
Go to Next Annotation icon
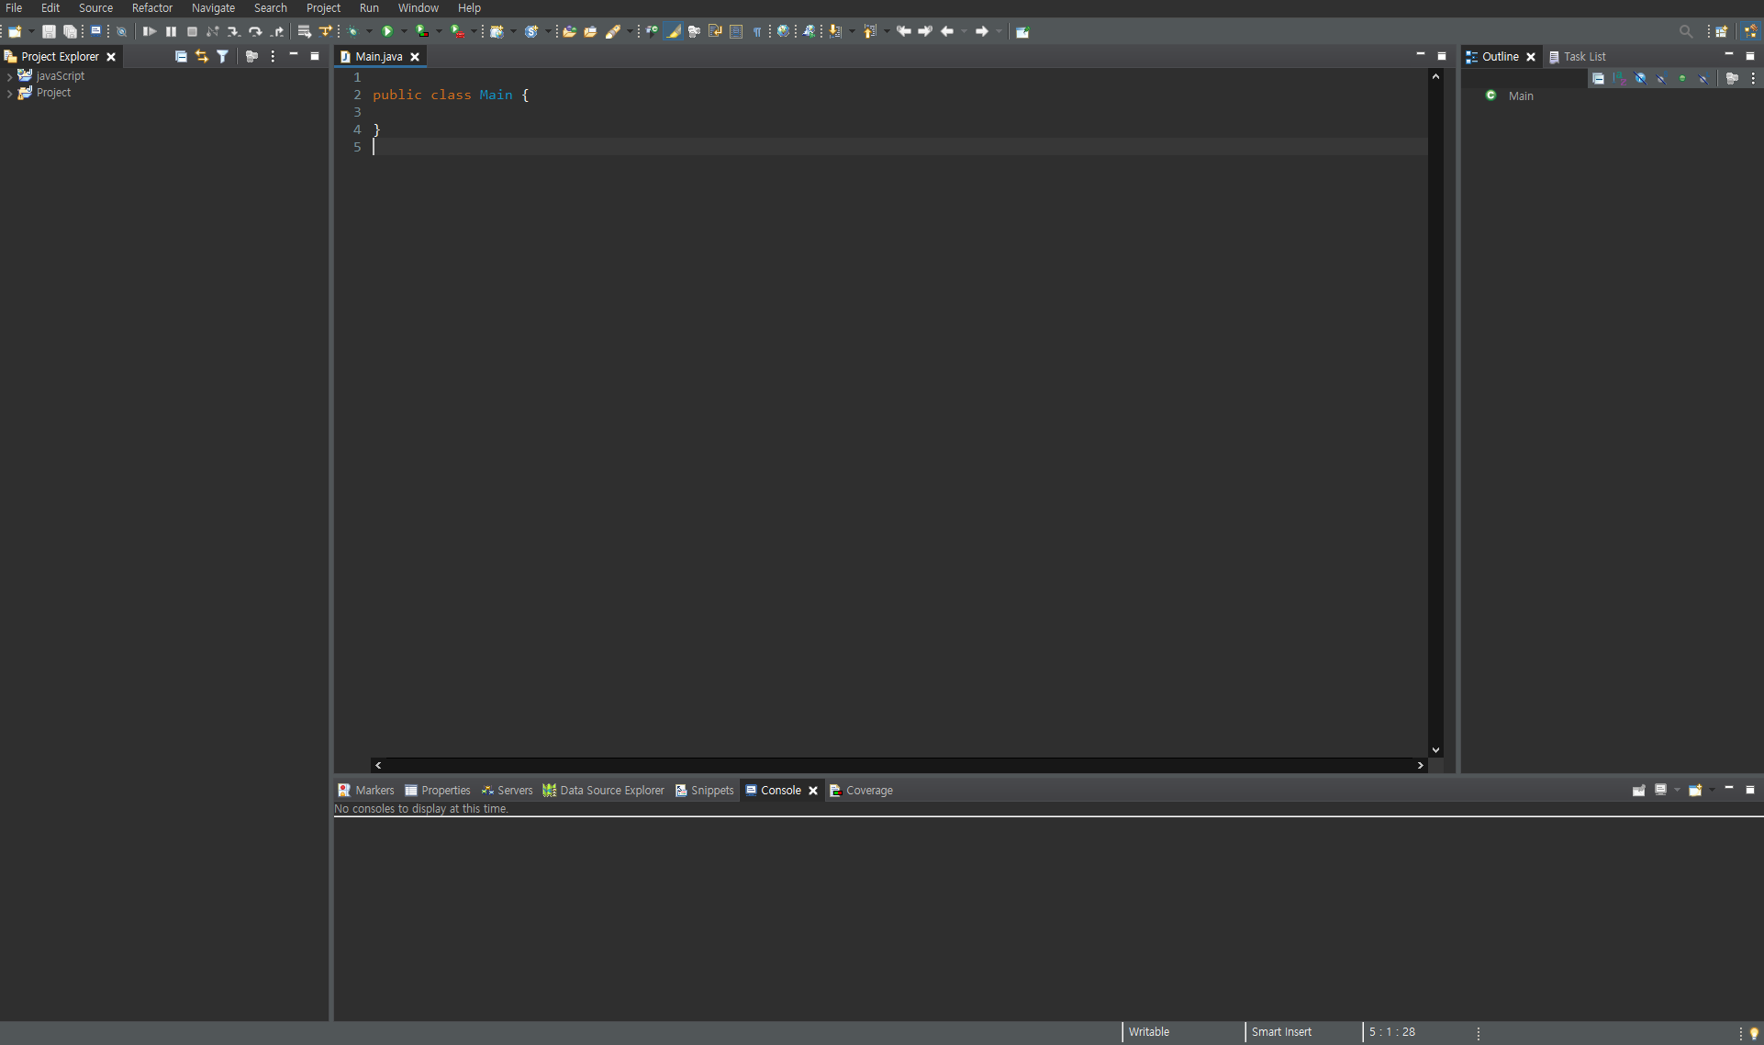(835, 31)
